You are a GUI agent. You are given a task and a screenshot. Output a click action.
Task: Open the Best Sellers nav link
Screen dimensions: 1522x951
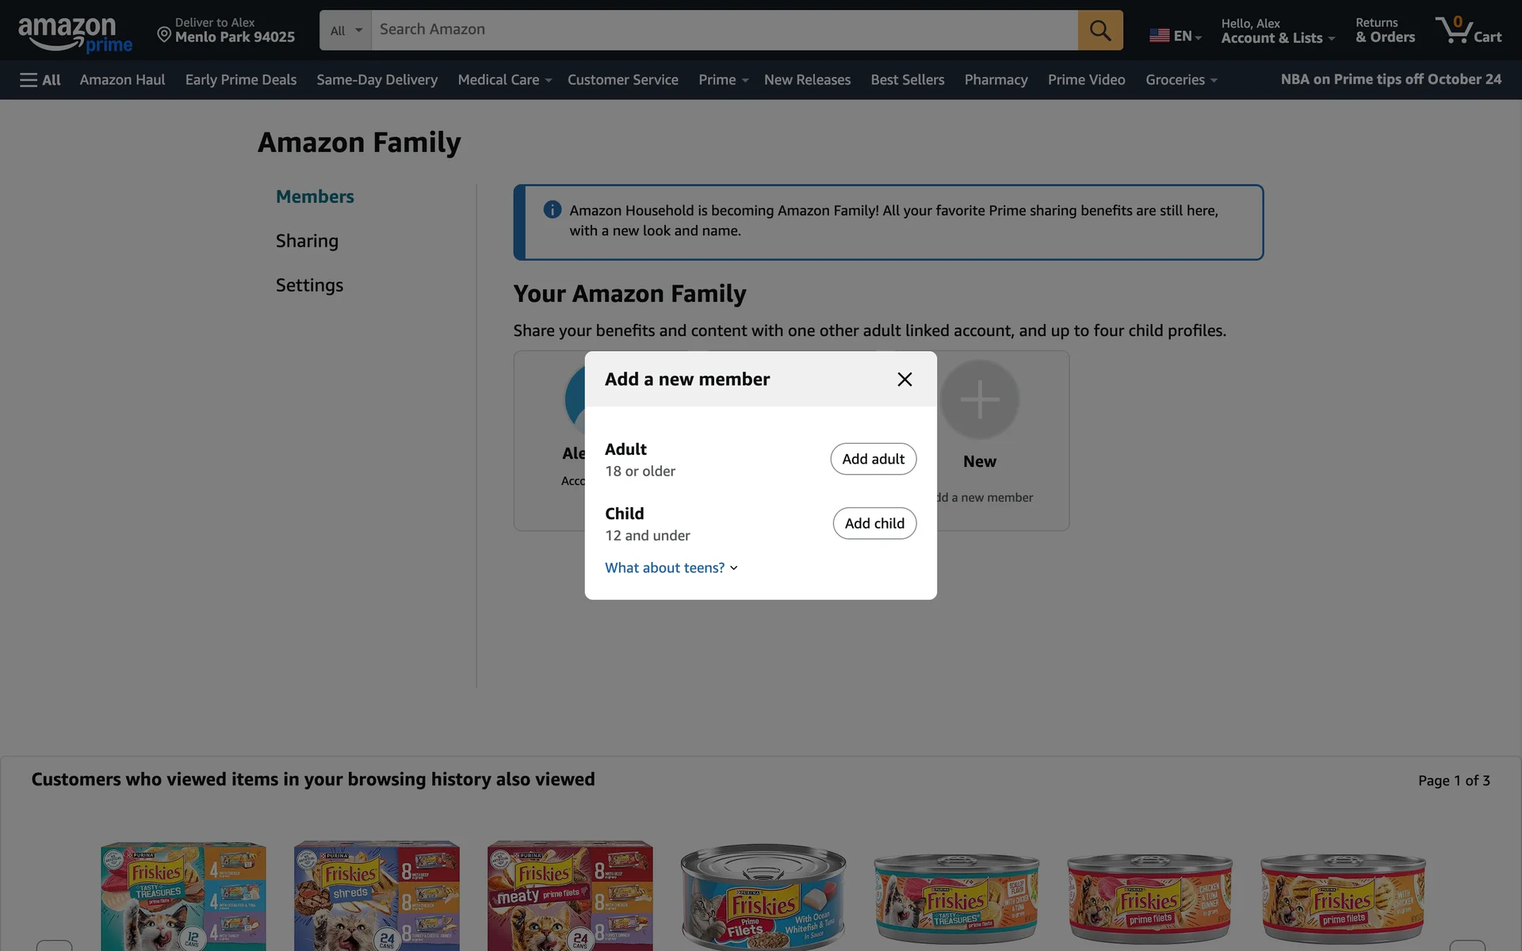coord(907,80)
